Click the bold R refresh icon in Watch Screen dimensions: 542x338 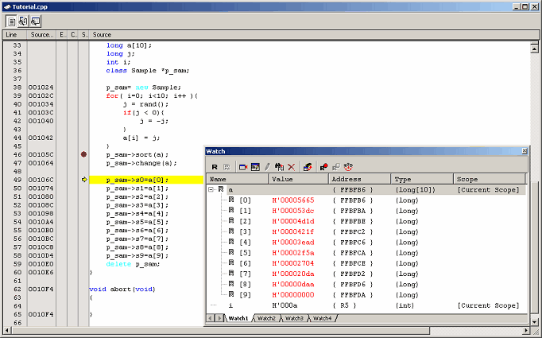(215, 166)
